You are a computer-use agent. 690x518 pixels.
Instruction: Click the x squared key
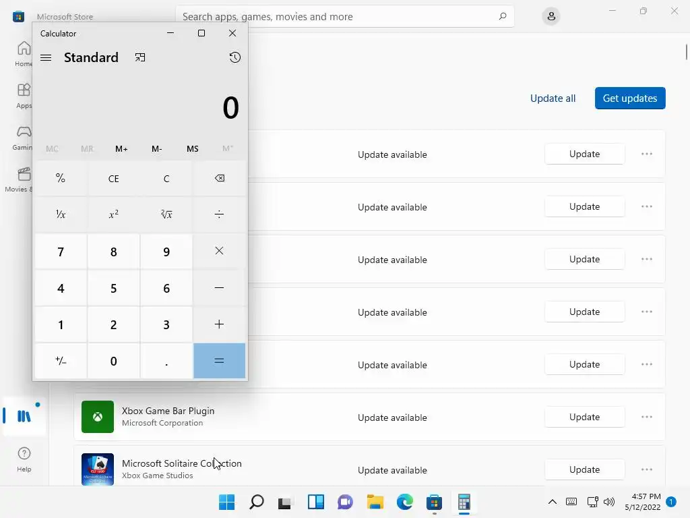[x=113, y=214]
